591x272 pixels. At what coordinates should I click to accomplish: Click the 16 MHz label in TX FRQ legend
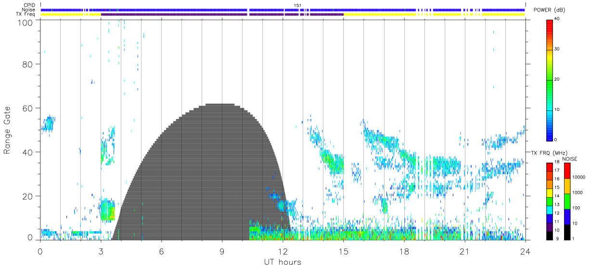[557, 179]
